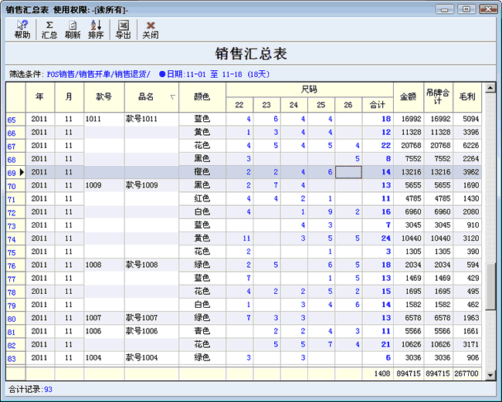This screenshot has height=402, width=502.
Task: Click size 22 column header
Action: (x=239, y=105)
